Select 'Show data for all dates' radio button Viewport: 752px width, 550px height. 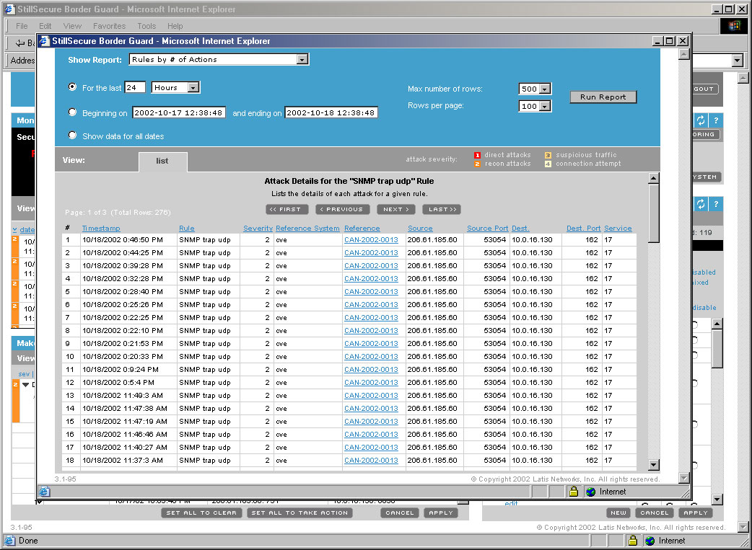[72, 135]
